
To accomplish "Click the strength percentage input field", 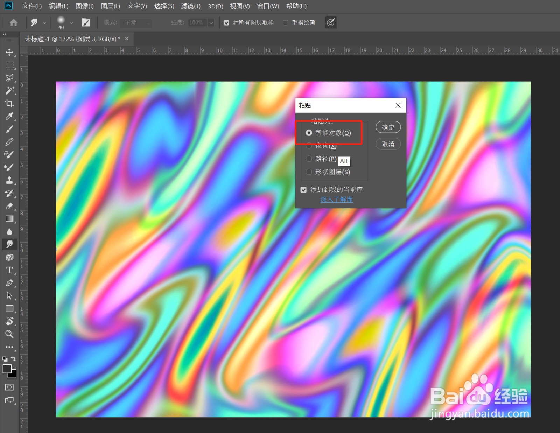I will click(x=198, y=23).
